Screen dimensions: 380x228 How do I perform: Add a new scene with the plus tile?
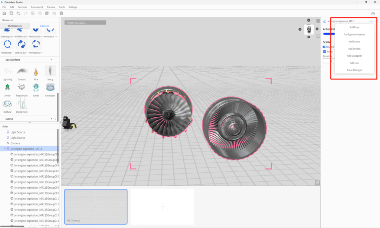pyautogui.click(x=162, y=207)
